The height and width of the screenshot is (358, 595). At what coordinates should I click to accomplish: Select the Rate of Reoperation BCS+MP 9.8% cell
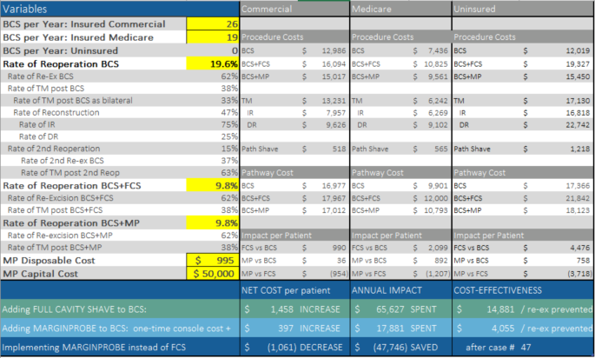(x=213, y=222)
